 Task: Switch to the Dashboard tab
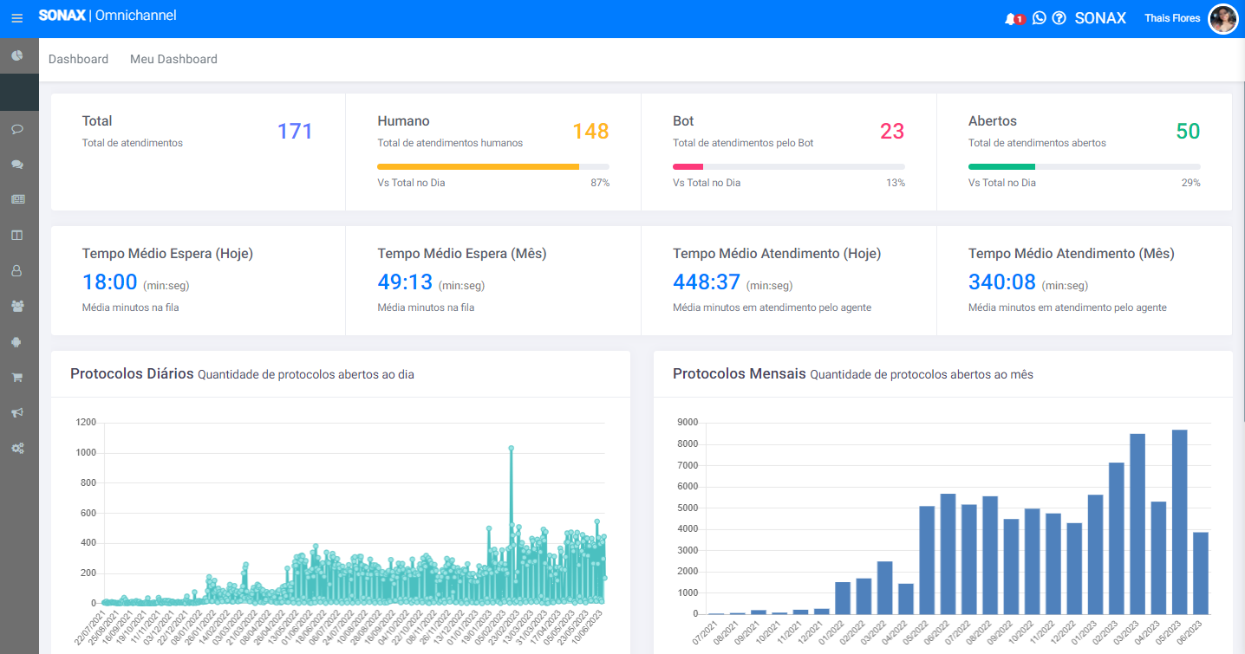(78, 59)
